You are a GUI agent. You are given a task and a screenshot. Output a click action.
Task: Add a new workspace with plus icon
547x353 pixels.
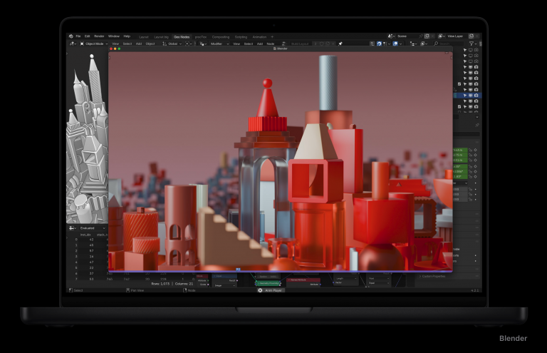[271, 36]
